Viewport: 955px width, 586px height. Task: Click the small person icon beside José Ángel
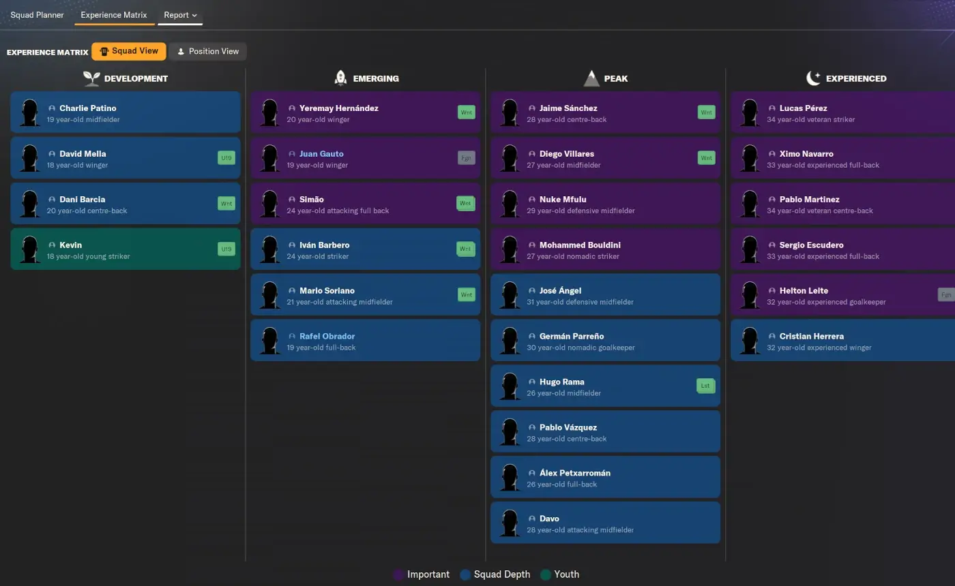coord(532,291)
